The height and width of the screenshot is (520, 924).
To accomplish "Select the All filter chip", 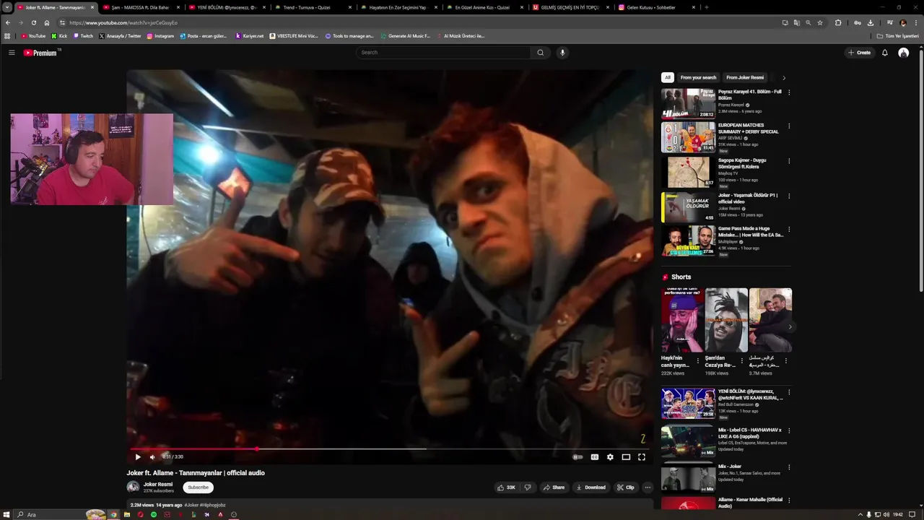I will 668,77.
